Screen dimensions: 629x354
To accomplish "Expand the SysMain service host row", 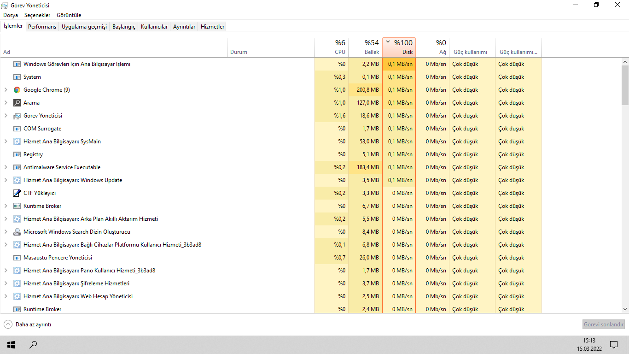I will click(x=6, y=142).
